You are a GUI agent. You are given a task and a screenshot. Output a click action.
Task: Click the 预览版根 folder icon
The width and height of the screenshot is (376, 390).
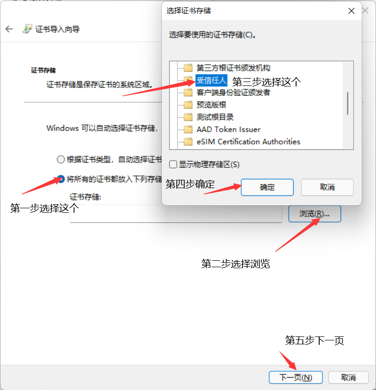tap(188, 105)
